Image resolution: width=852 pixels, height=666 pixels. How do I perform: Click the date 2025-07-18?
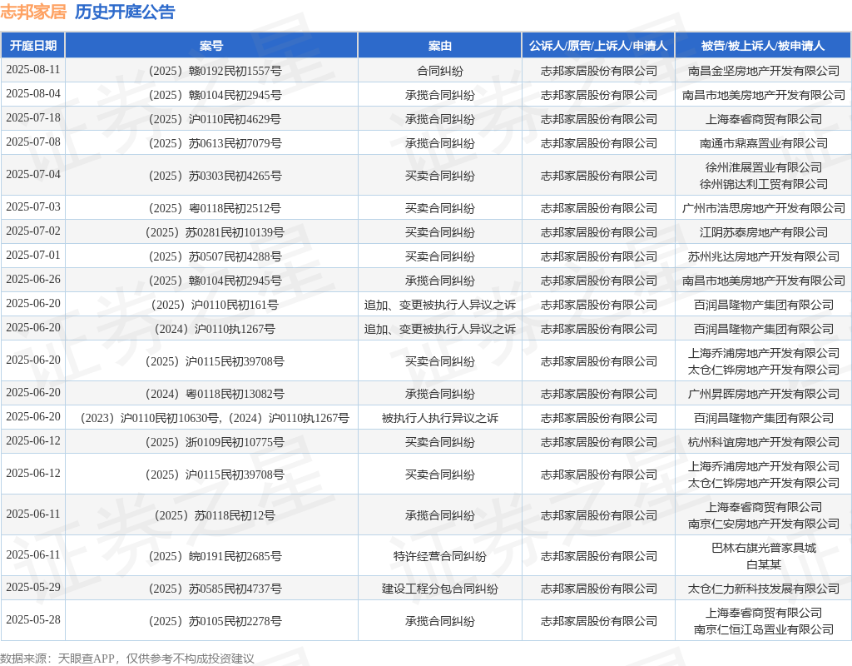click(x=33, y=118)
